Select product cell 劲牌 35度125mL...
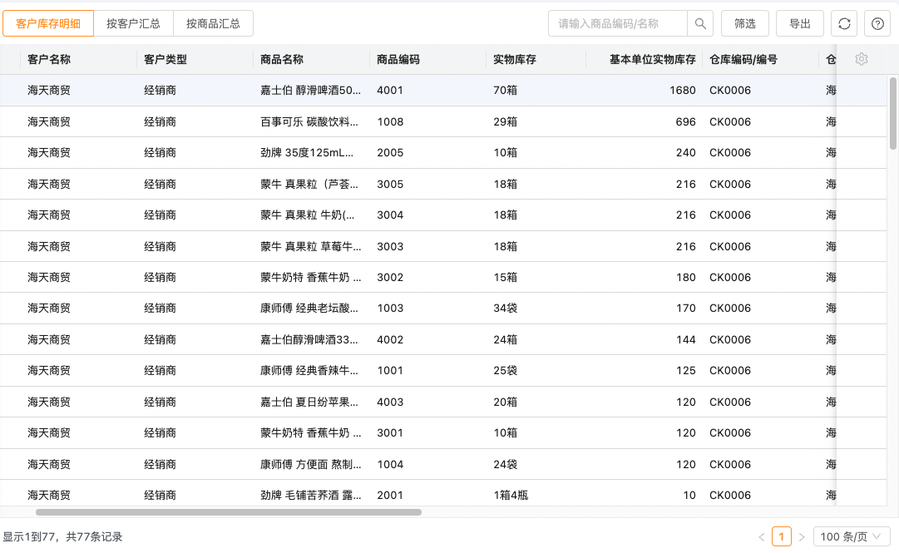The height and width of the screenshot is (553, 899). click(x=307, y=152)
